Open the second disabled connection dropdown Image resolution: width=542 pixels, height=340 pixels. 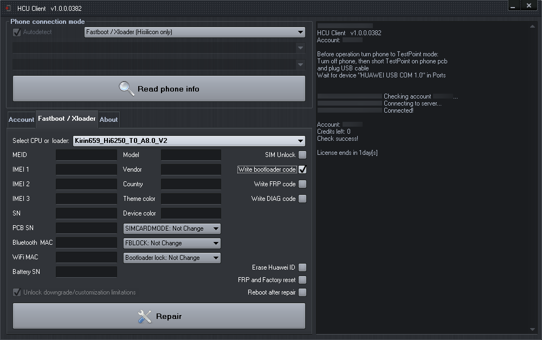click(x=159, y=48)
